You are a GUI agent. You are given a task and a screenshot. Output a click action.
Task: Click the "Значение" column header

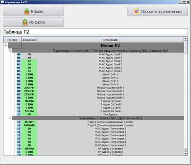(29, 40)
